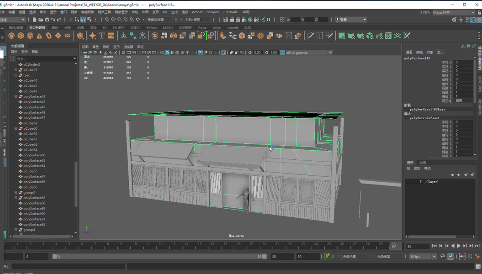Click the save scene icon
Screen dimensions: 482x274
click(x=47, y=20)
